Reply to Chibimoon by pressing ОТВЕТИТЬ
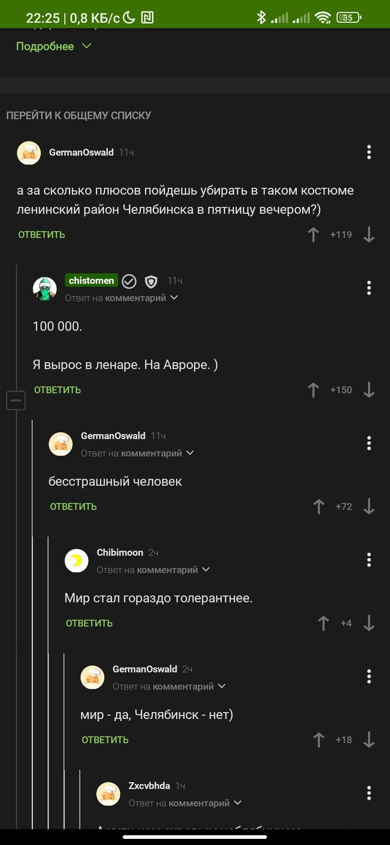390x845 pixels. coord(89,623)
